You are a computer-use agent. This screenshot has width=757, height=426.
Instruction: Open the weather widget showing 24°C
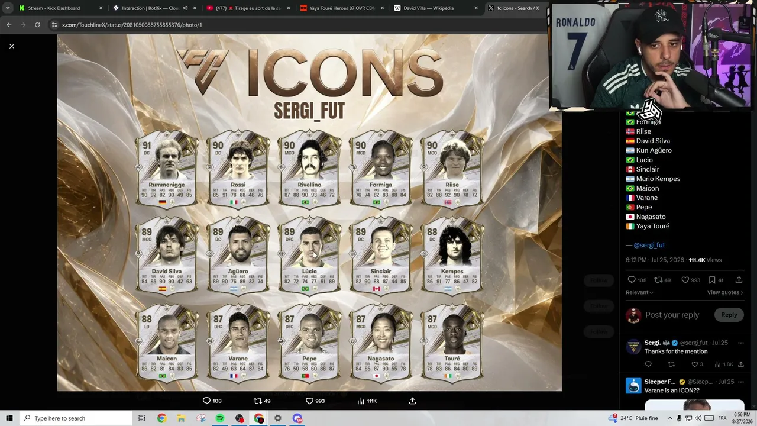(x=633, y=418)
